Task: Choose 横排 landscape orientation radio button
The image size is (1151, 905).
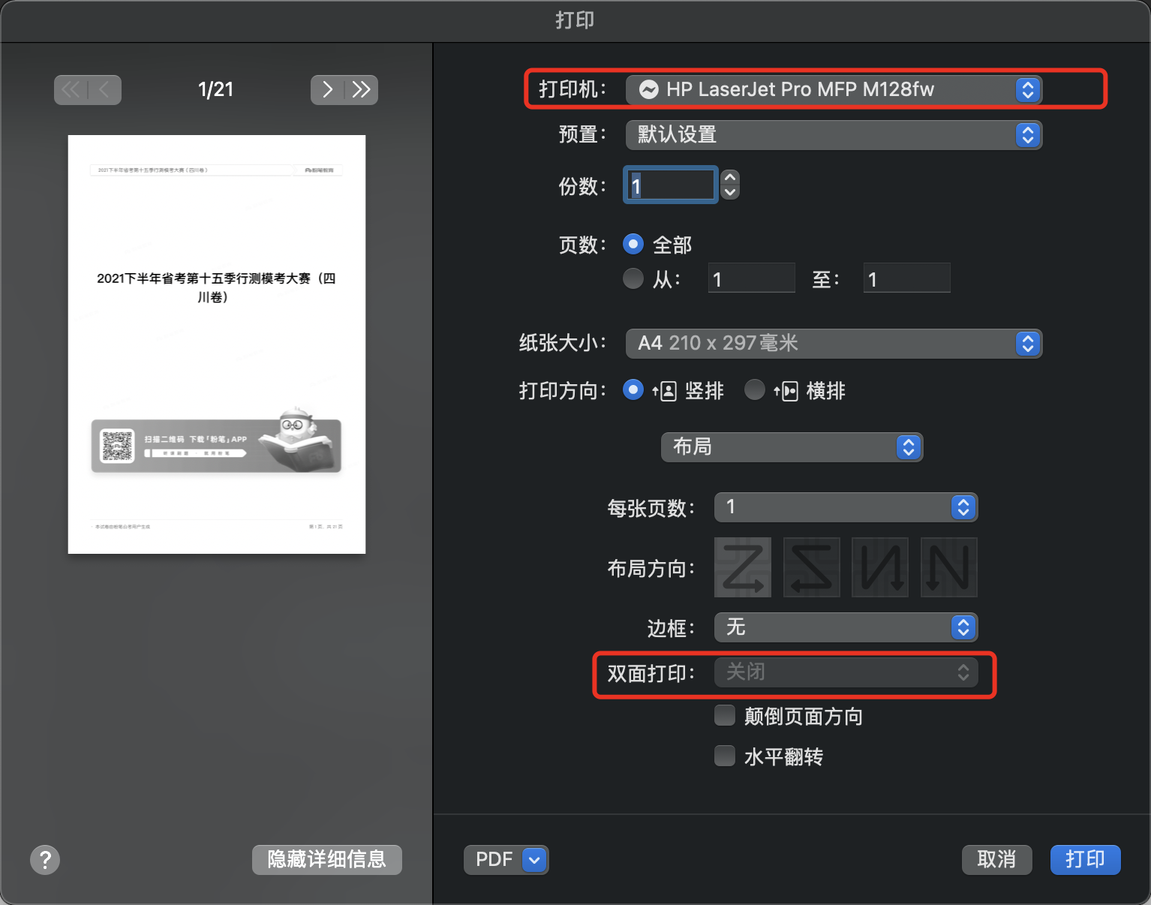Action: [755, 389]
